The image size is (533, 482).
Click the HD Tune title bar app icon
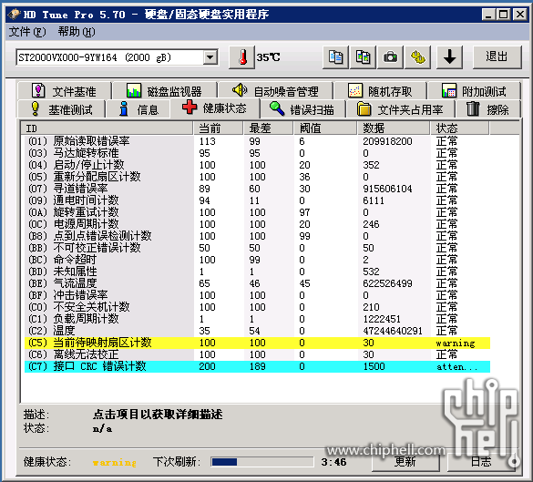tap(14, 15)
